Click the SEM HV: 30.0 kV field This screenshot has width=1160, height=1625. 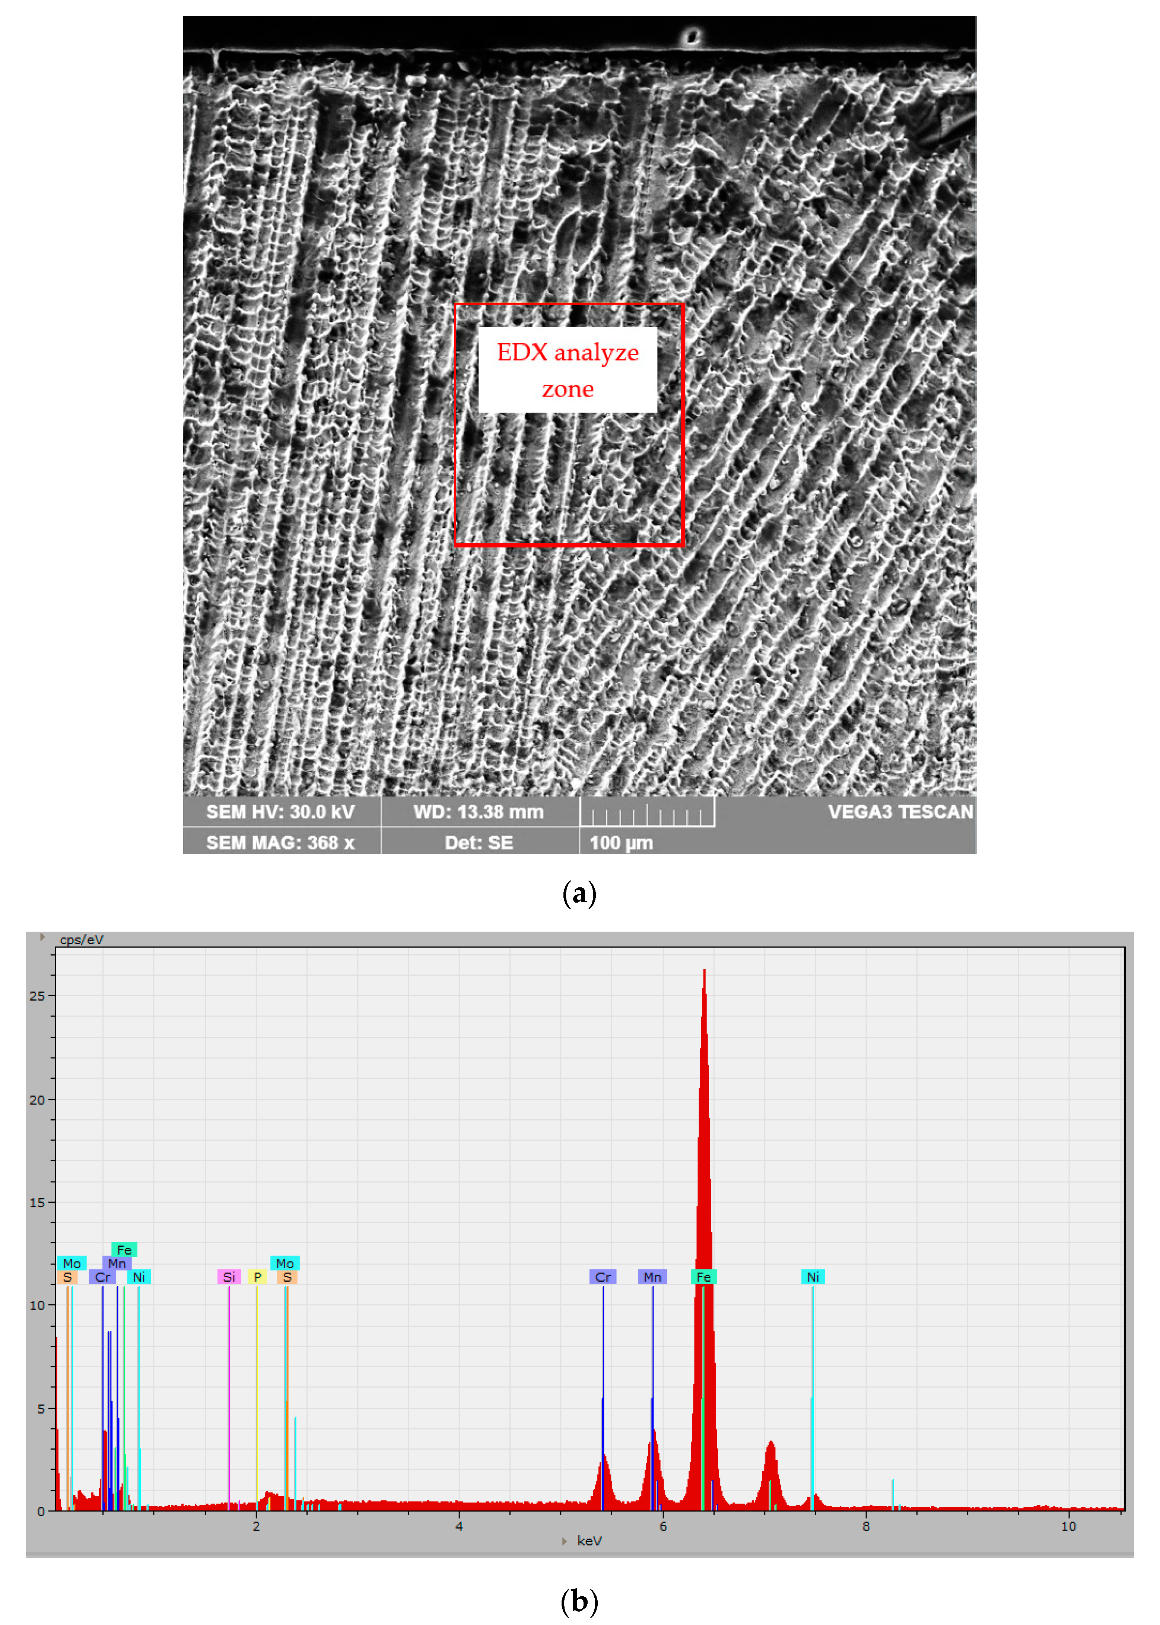pos(281,811)
